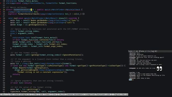Click 'getCustomDiagID' on line 52

[29, 70]
